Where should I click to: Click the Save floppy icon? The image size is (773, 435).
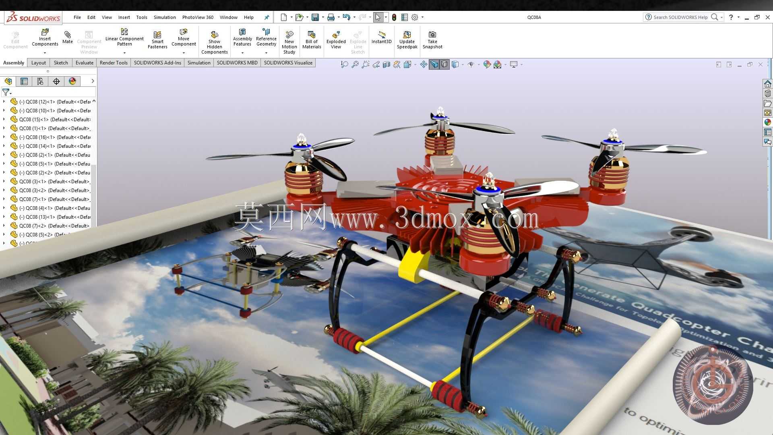(315, 17)
